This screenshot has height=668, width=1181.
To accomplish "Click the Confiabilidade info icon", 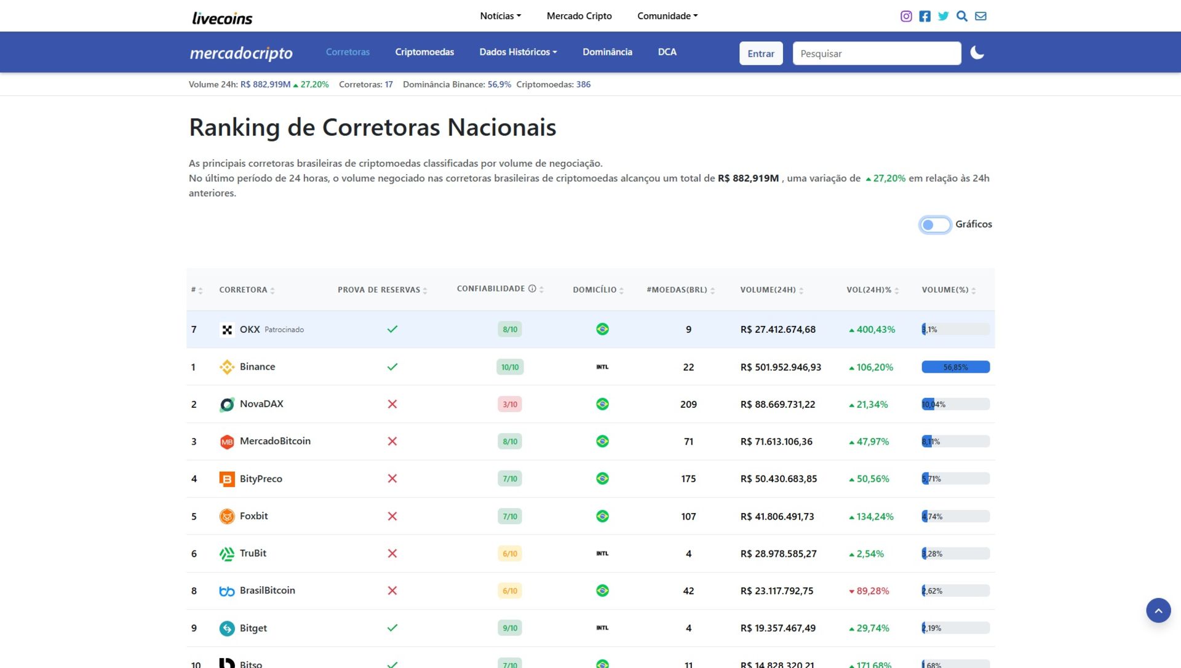I will click(531, 287).
